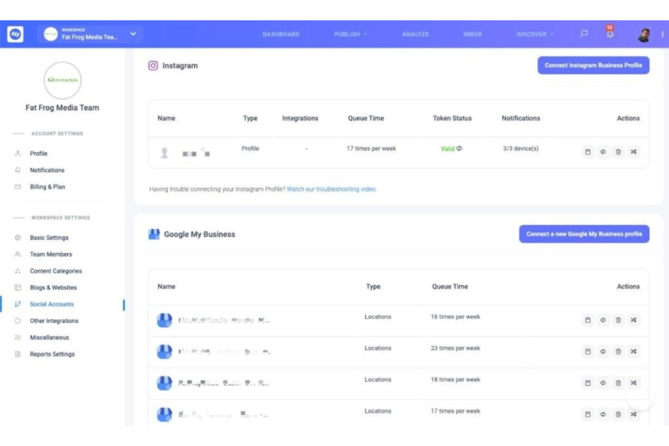The width and height of the screenshot is (669, 446).
Task: Click the "18 times per week" queue time
Action: point(455,380)
